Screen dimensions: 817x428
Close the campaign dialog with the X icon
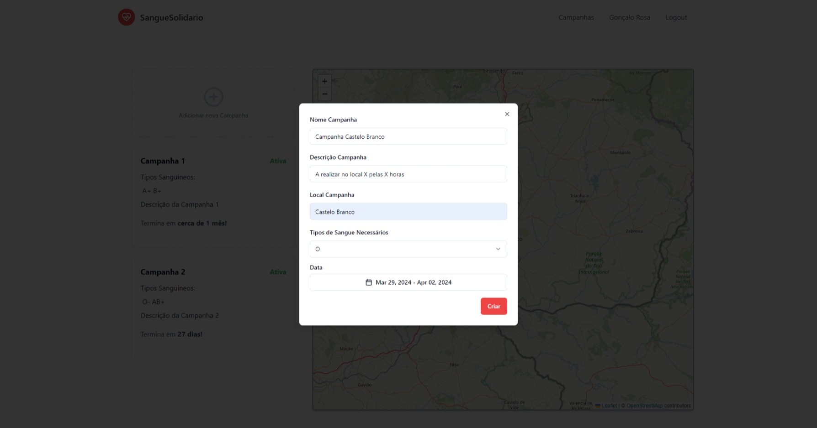pyautogui.click(x=507, y=114)
